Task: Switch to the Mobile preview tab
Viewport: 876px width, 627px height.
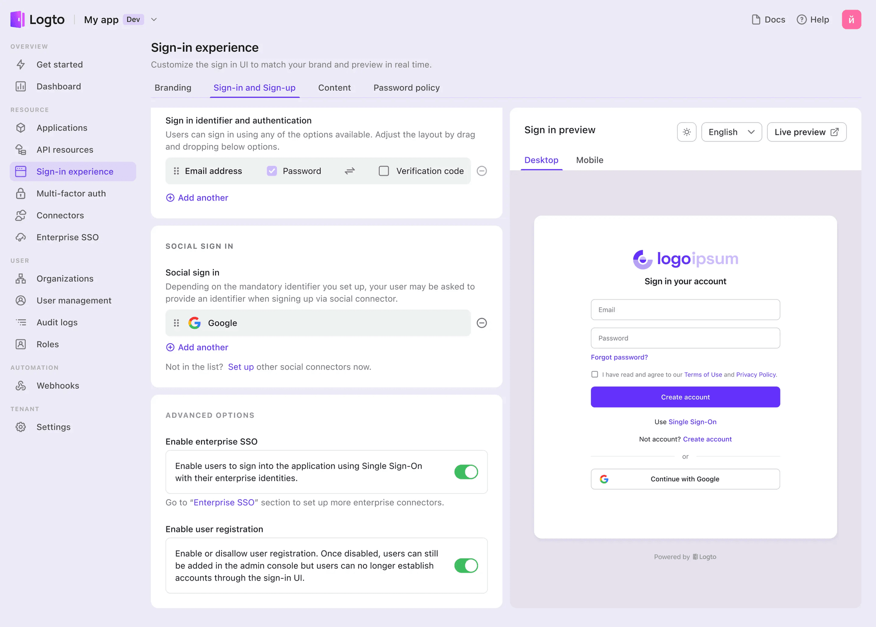Action: (589, 159)
